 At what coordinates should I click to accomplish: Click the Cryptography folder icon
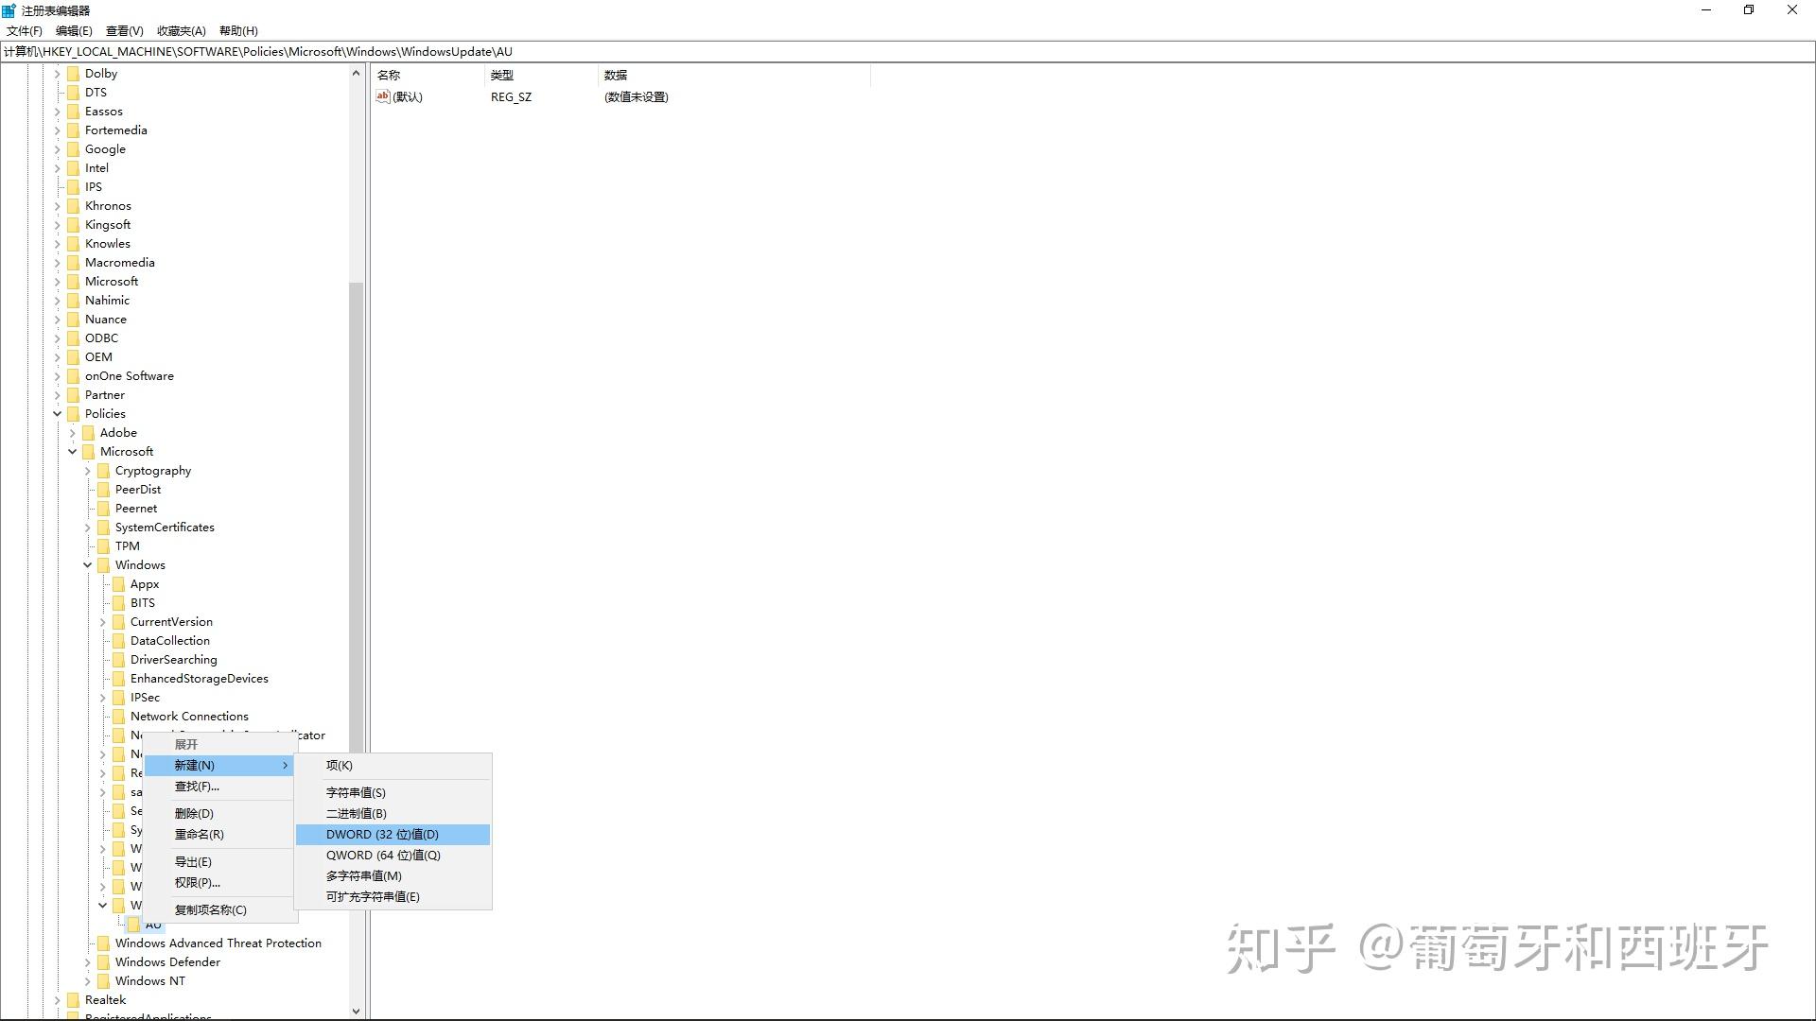tap(104, 470)
